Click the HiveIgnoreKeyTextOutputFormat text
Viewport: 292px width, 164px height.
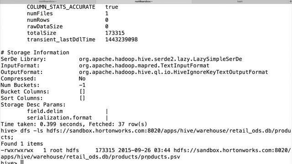coord(221,72)
